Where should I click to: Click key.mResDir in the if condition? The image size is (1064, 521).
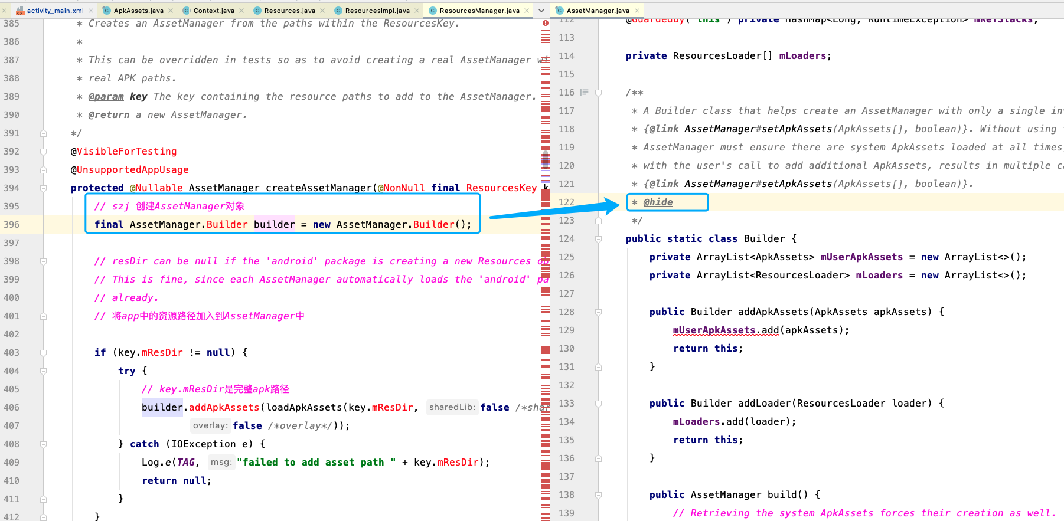(150, 352)
